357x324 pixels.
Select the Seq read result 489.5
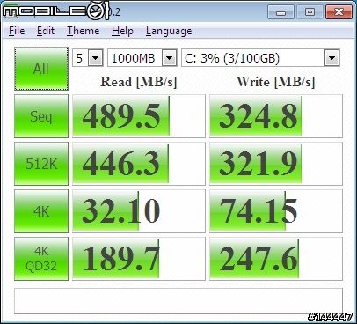139,116
